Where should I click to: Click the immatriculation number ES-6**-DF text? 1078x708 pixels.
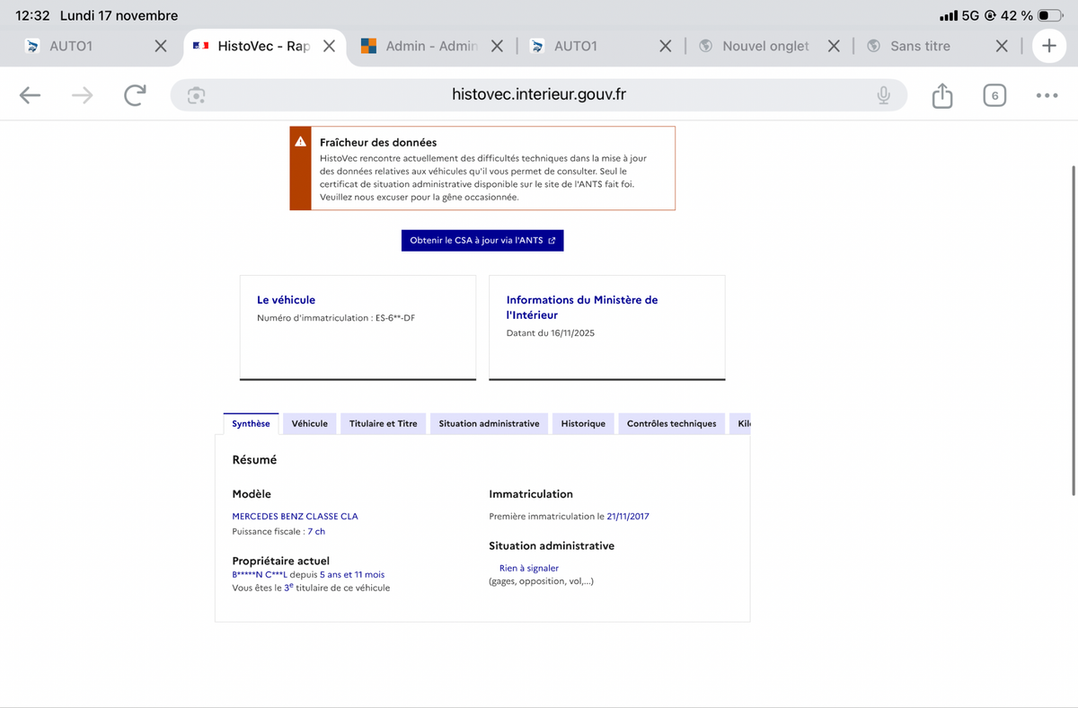(x=394, y=318)
